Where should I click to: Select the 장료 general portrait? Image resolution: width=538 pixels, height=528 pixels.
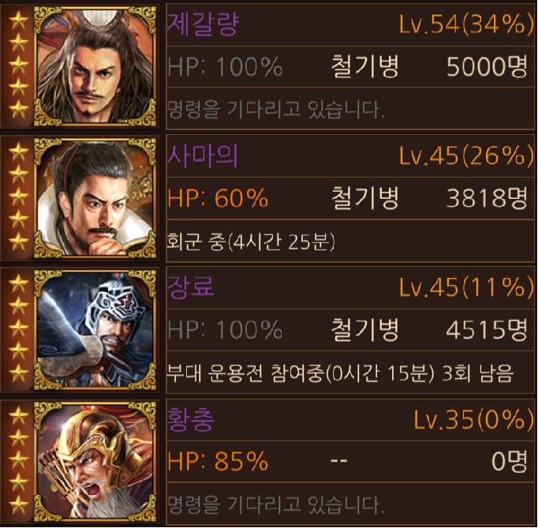click(95, 330)
